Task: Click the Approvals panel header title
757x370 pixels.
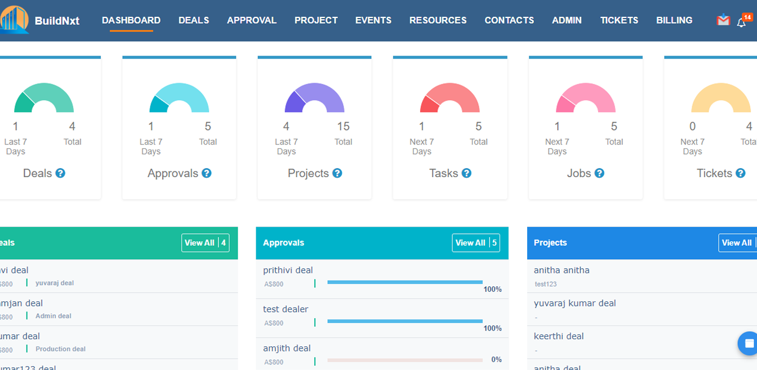Action: click(x=283, y=243)
